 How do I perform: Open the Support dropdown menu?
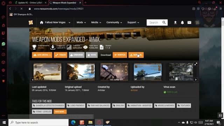[x=133, y=22]
